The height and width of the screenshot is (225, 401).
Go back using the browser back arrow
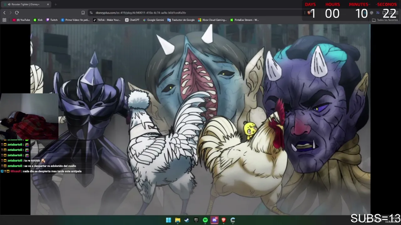tap(4, 12)
